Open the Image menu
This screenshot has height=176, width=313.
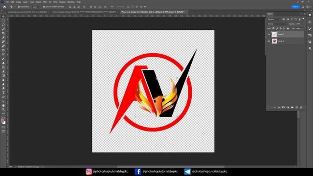(x=19, y=2)
